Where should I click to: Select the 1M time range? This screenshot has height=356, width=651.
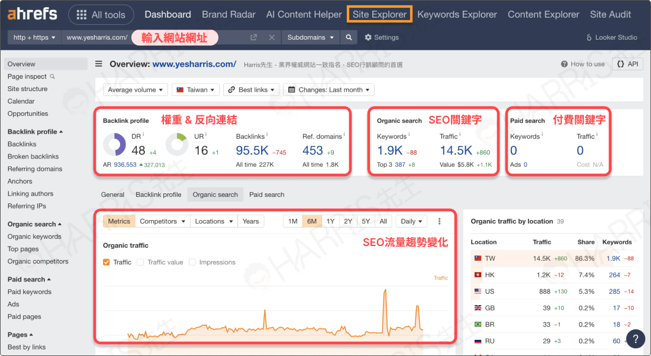coord(293,221)
